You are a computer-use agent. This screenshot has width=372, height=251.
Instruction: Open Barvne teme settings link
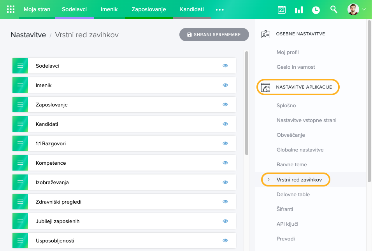291,165
